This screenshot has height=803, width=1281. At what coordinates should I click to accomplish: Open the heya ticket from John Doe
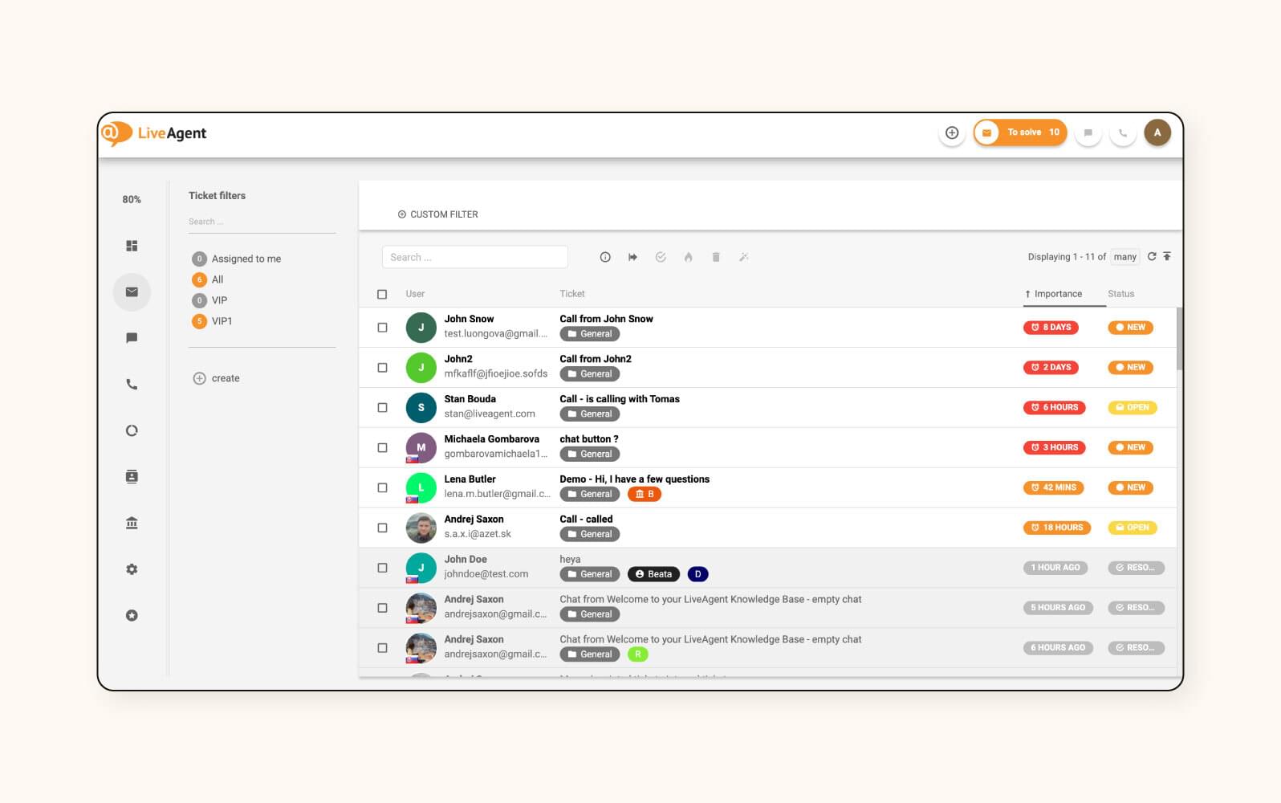[x=570, y=560]
